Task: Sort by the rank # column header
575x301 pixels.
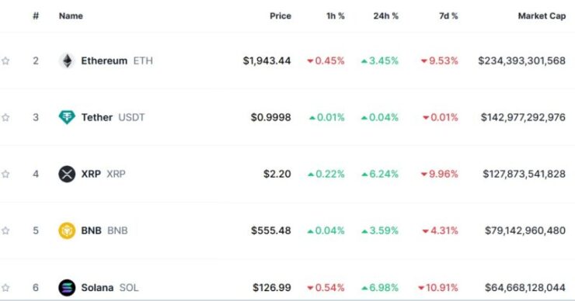Action: tap(36, 16)
